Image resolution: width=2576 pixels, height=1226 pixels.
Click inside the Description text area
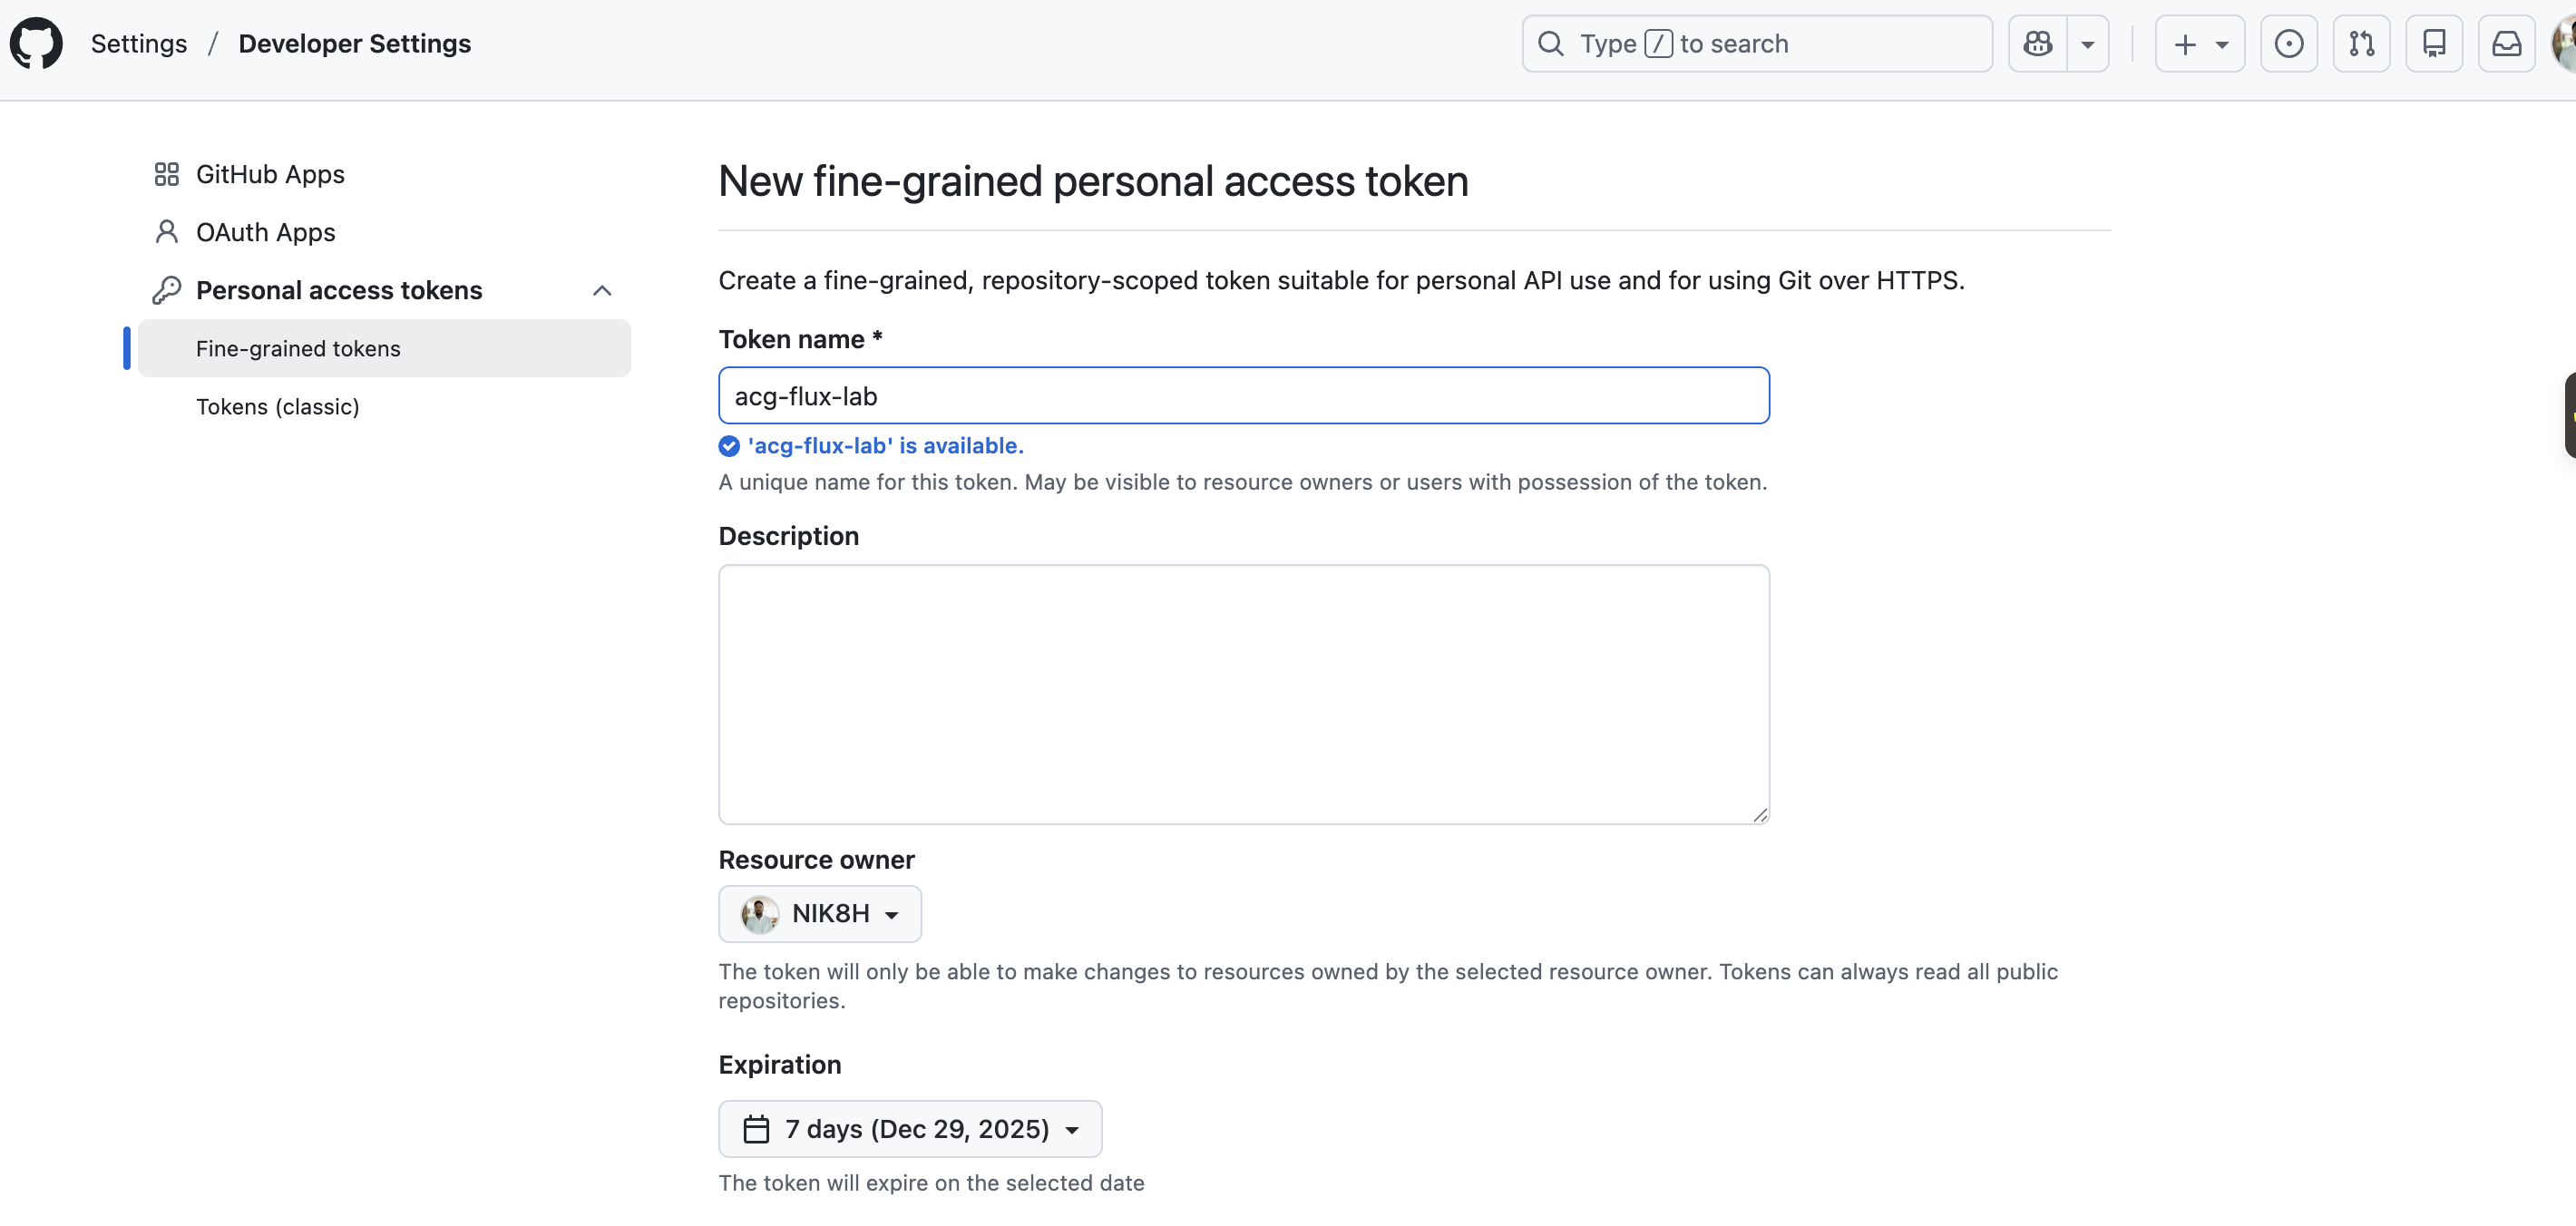click(1243, 693)
